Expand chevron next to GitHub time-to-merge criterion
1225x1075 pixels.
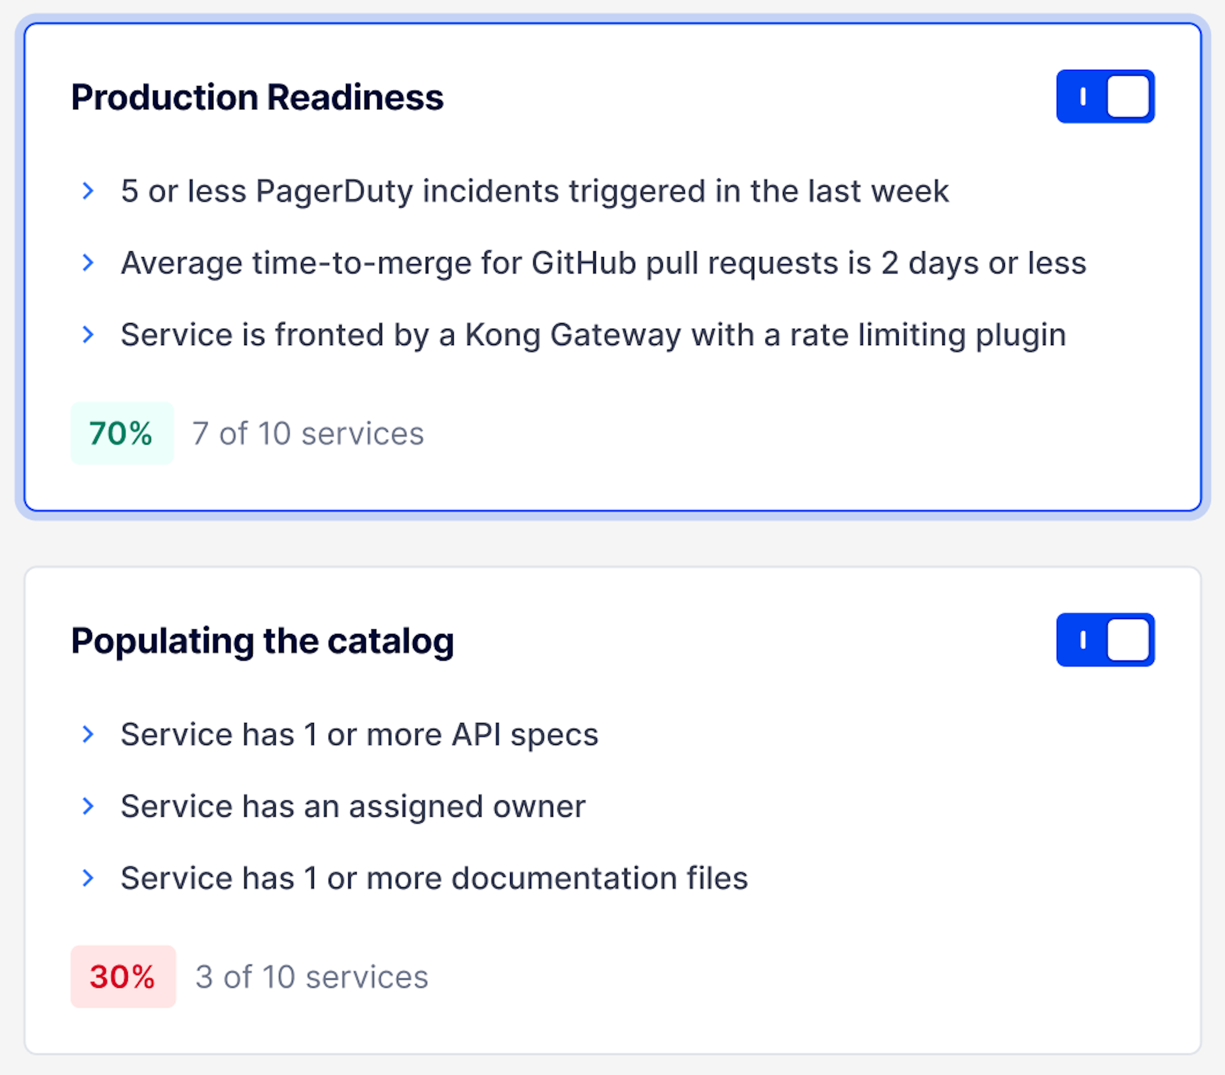click(x=88, y=263)
